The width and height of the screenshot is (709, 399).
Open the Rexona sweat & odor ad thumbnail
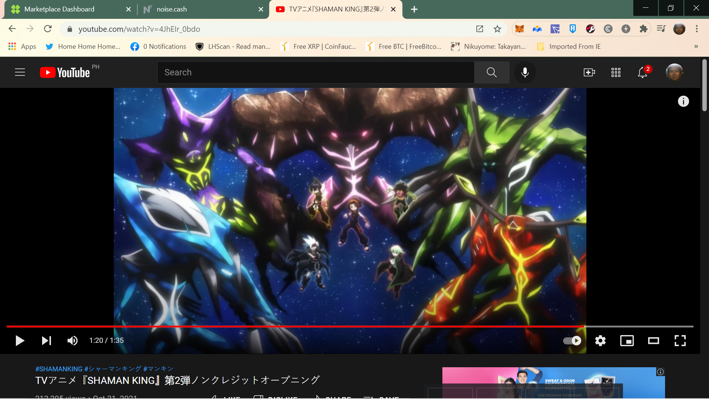[554, 383]
